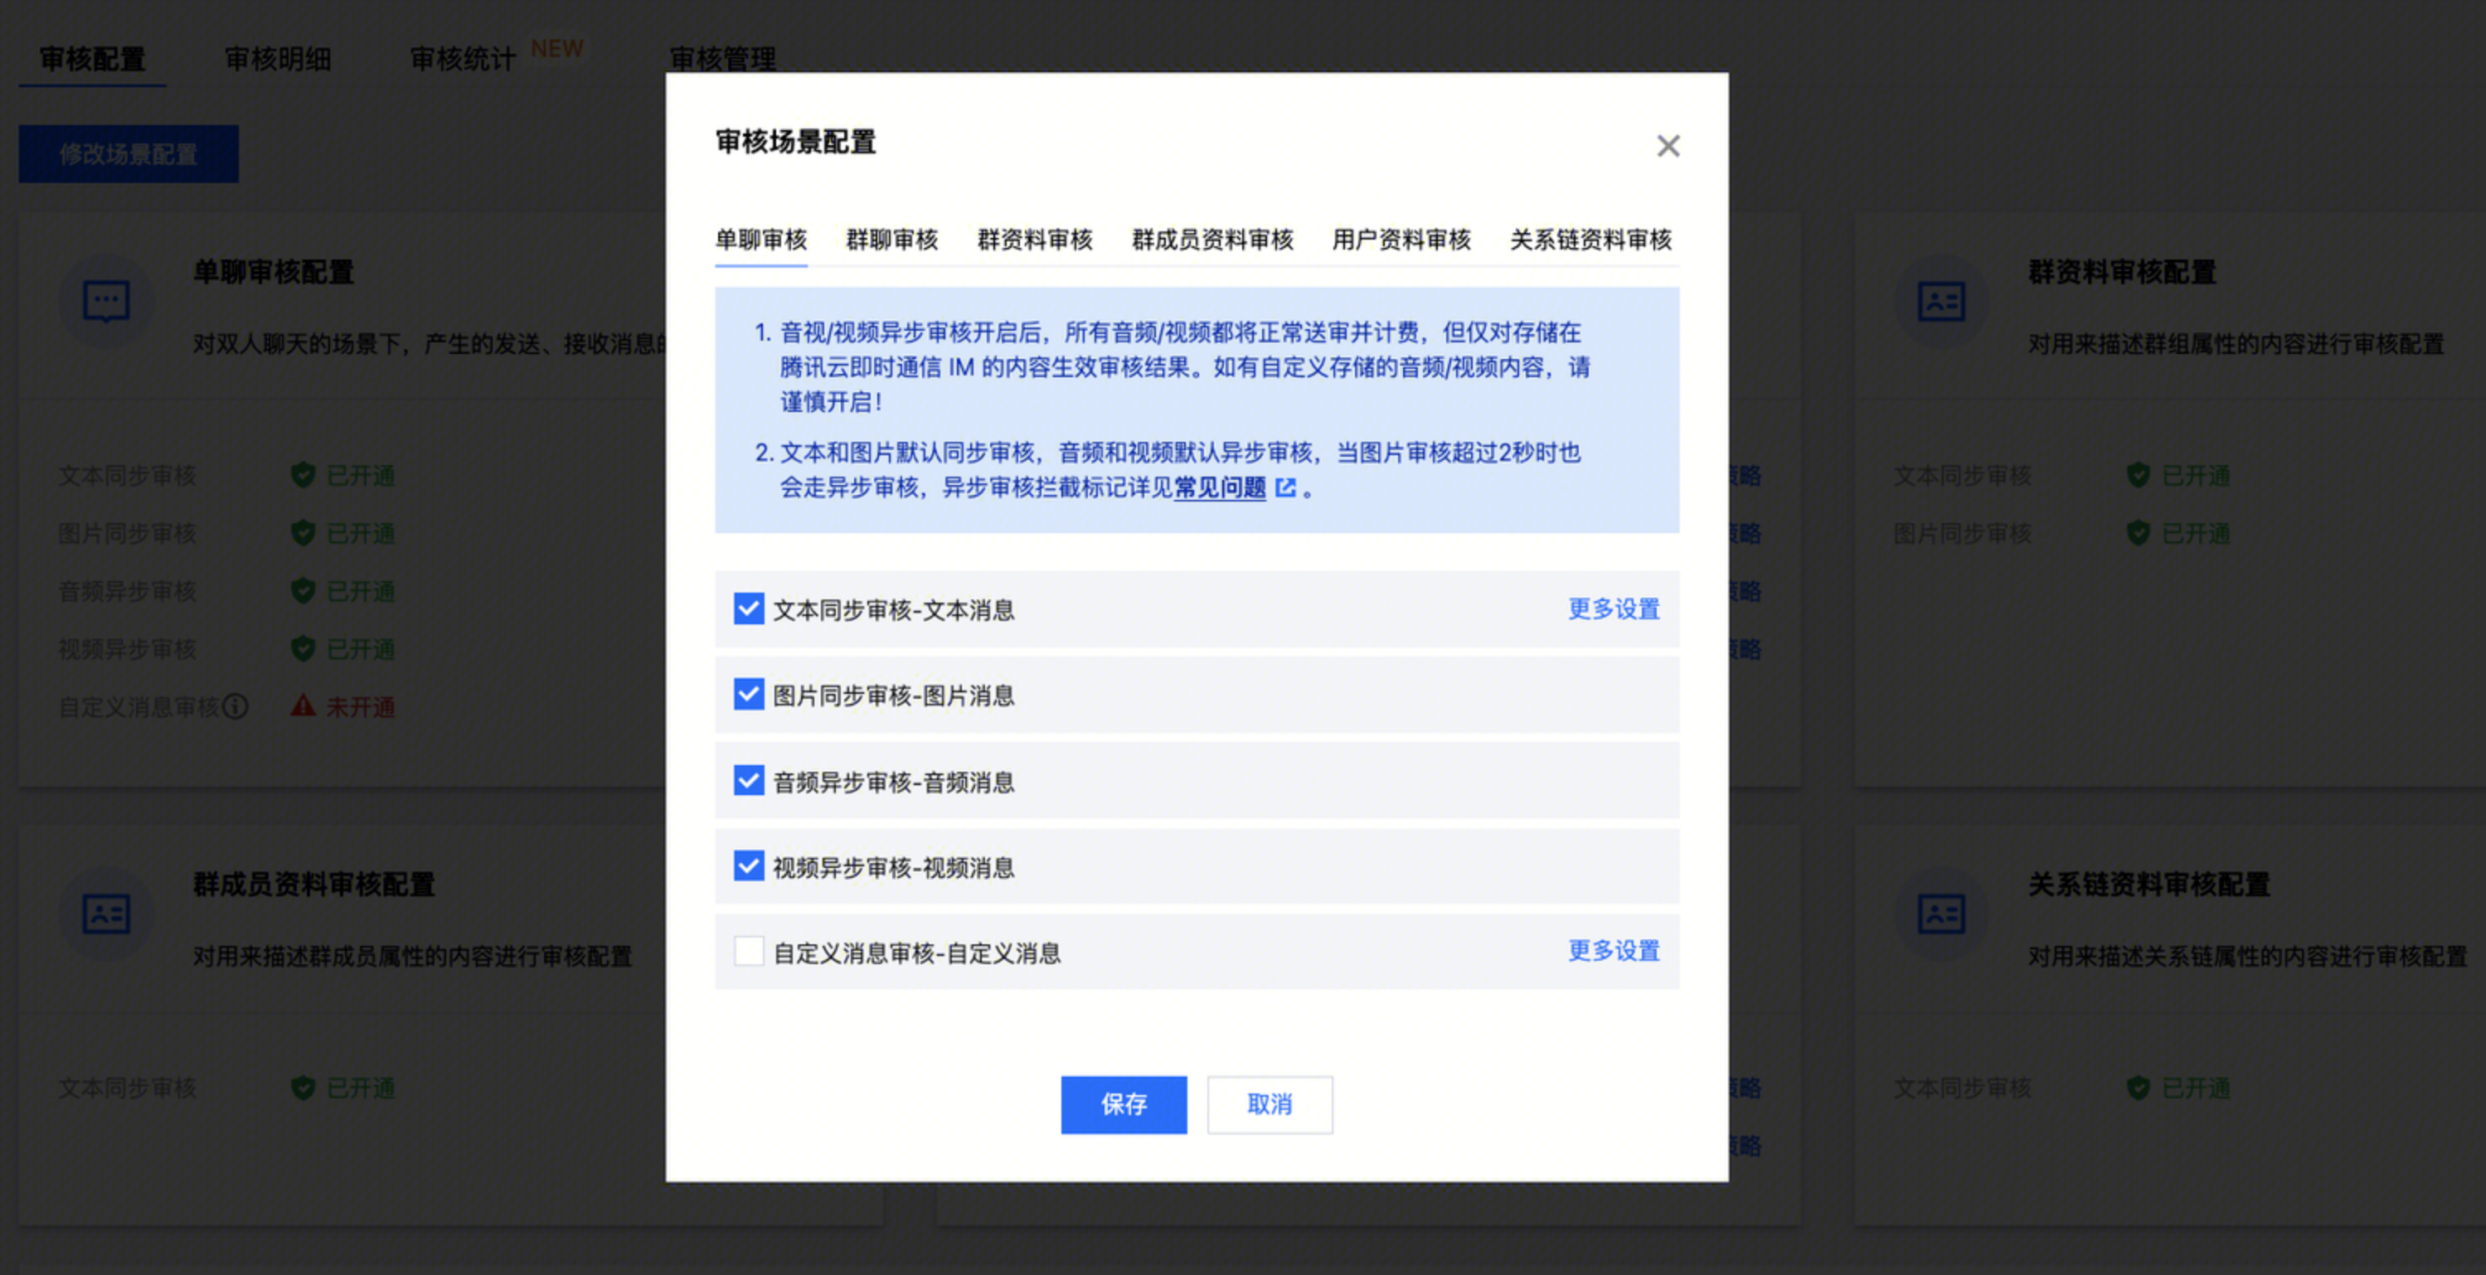Click 群成员资料审核配置 card title
Viewport: 2486px width, 1275px height.
click(313, 885)
